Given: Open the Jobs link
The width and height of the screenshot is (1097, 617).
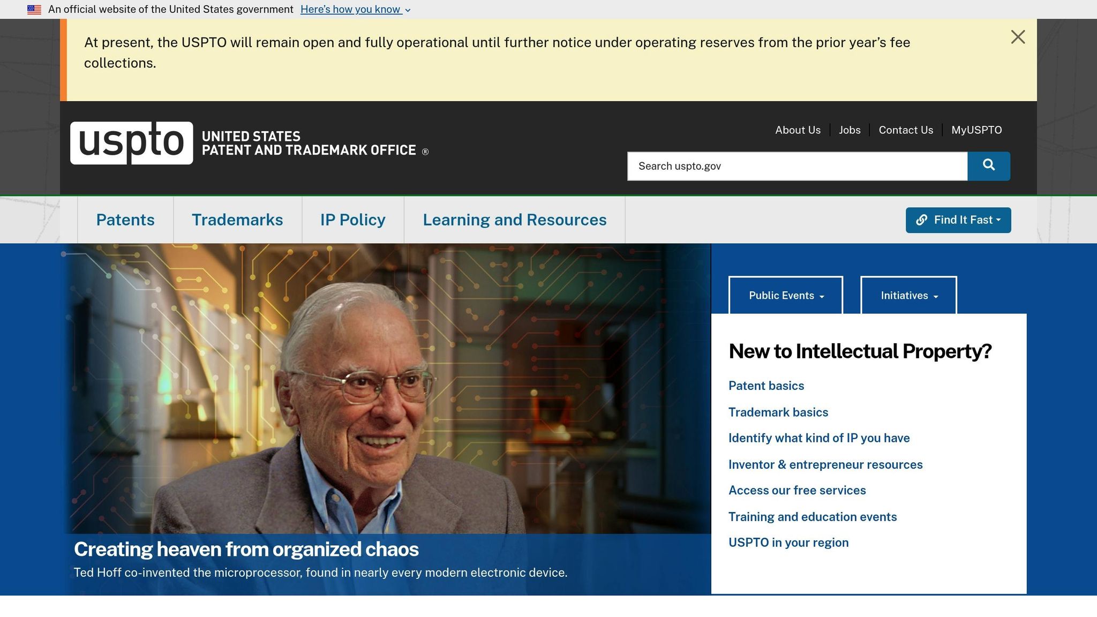Looking at the screenshot, I should click(850, 130).
